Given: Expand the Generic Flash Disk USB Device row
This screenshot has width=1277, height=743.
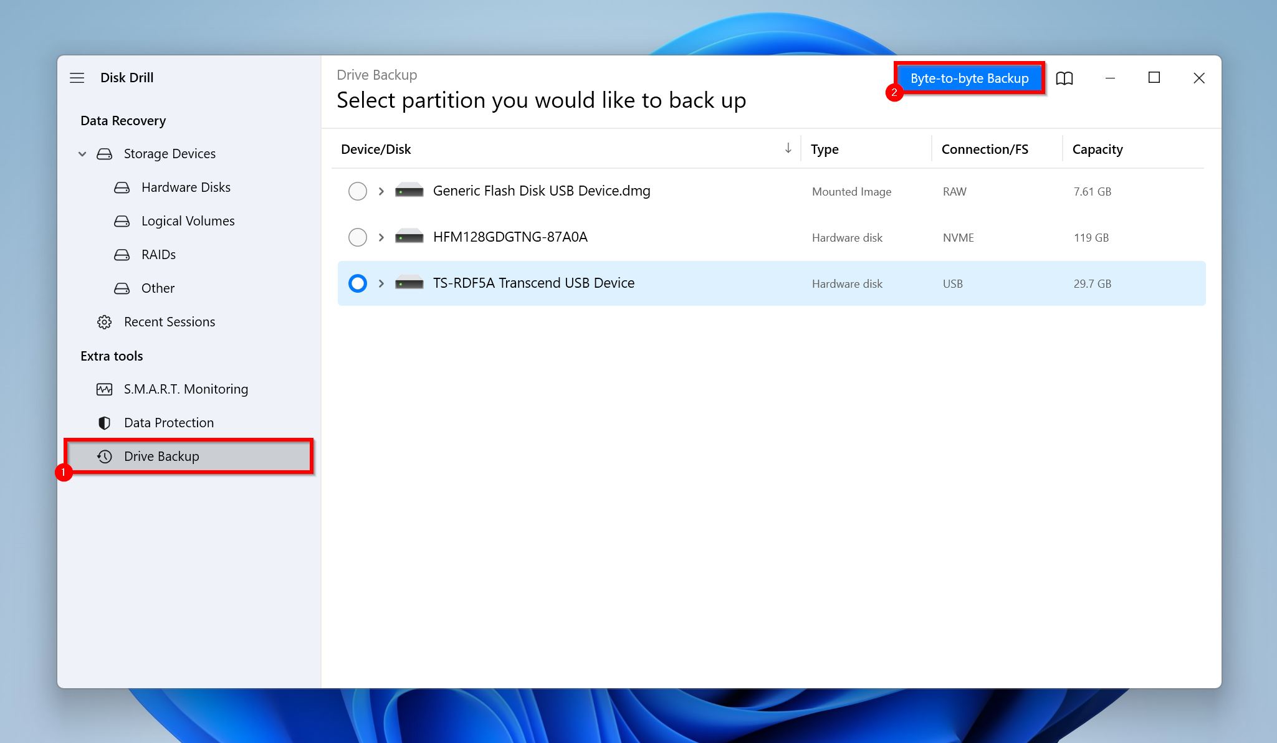Looking at the screenshot, I should pos(381,191).
